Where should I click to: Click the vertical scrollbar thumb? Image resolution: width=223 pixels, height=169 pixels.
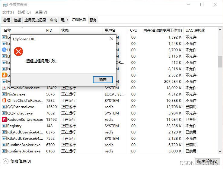coord(220,62)
